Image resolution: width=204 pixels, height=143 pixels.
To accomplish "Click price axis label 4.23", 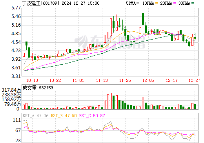I will (16, 51).
